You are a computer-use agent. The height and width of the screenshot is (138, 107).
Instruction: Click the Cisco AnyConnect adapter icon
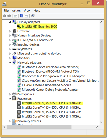(19, 80)
